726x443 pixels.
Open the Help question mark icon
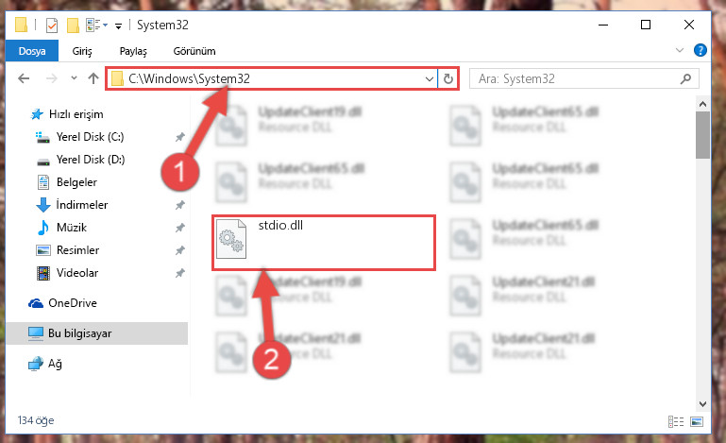[701, 50]
